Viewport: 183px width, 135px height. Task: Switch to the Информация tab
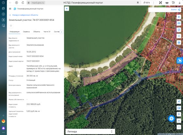tap(14, 32)
